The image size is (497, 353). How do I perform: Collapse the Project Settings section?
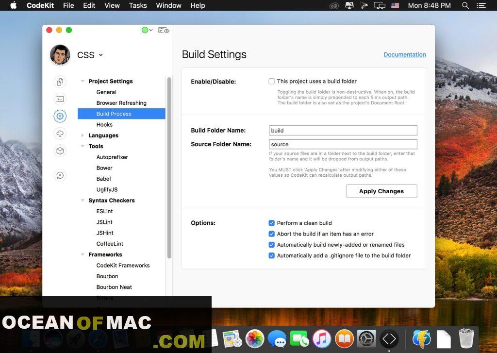point(83,81)
